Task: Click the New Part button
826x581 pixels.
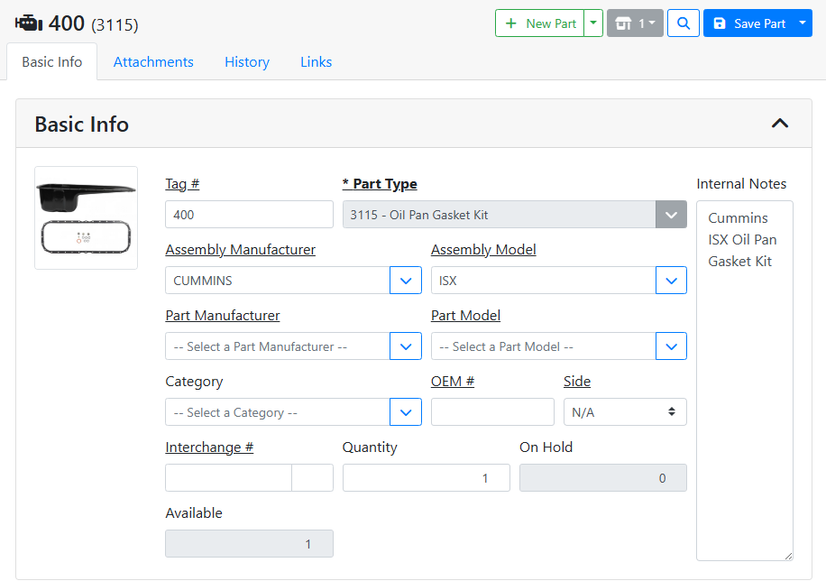Action: tap(540, 23)
